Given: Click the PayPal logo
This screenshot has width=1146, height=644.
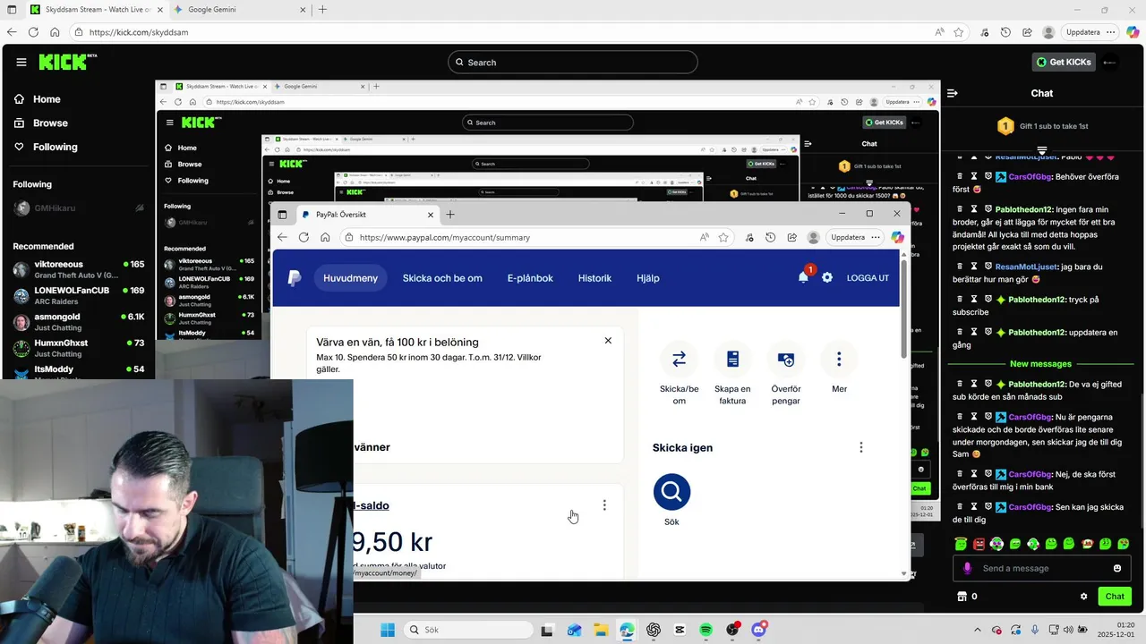Looking at the screenshot, I should (x=294, y=278).
